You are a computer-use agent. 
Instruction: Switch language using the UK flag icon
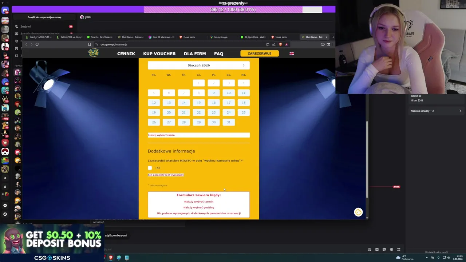tap(292, 53)
